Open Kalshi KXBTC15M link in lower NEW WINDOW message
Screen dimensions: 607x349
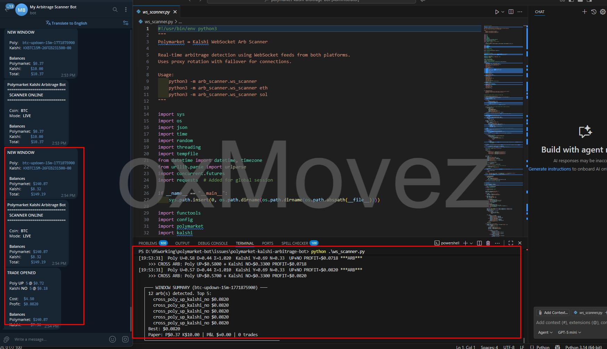tap(47, 168)
